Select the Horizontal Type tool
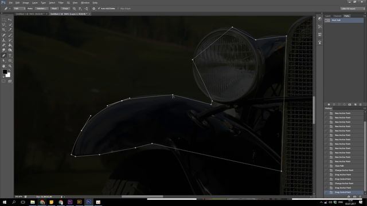This screenshot has height=206, width=367. [10, 56]
